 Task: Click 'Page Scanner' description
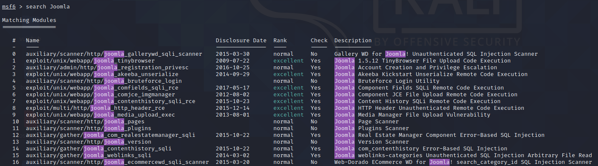pyautogui.click(x=378, y=122)
